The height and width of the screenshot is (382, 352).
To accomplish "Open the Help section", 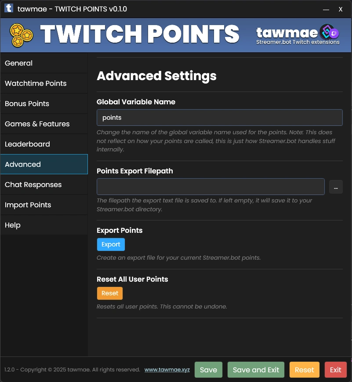I will pyautogui.click(x=44, y=225).
